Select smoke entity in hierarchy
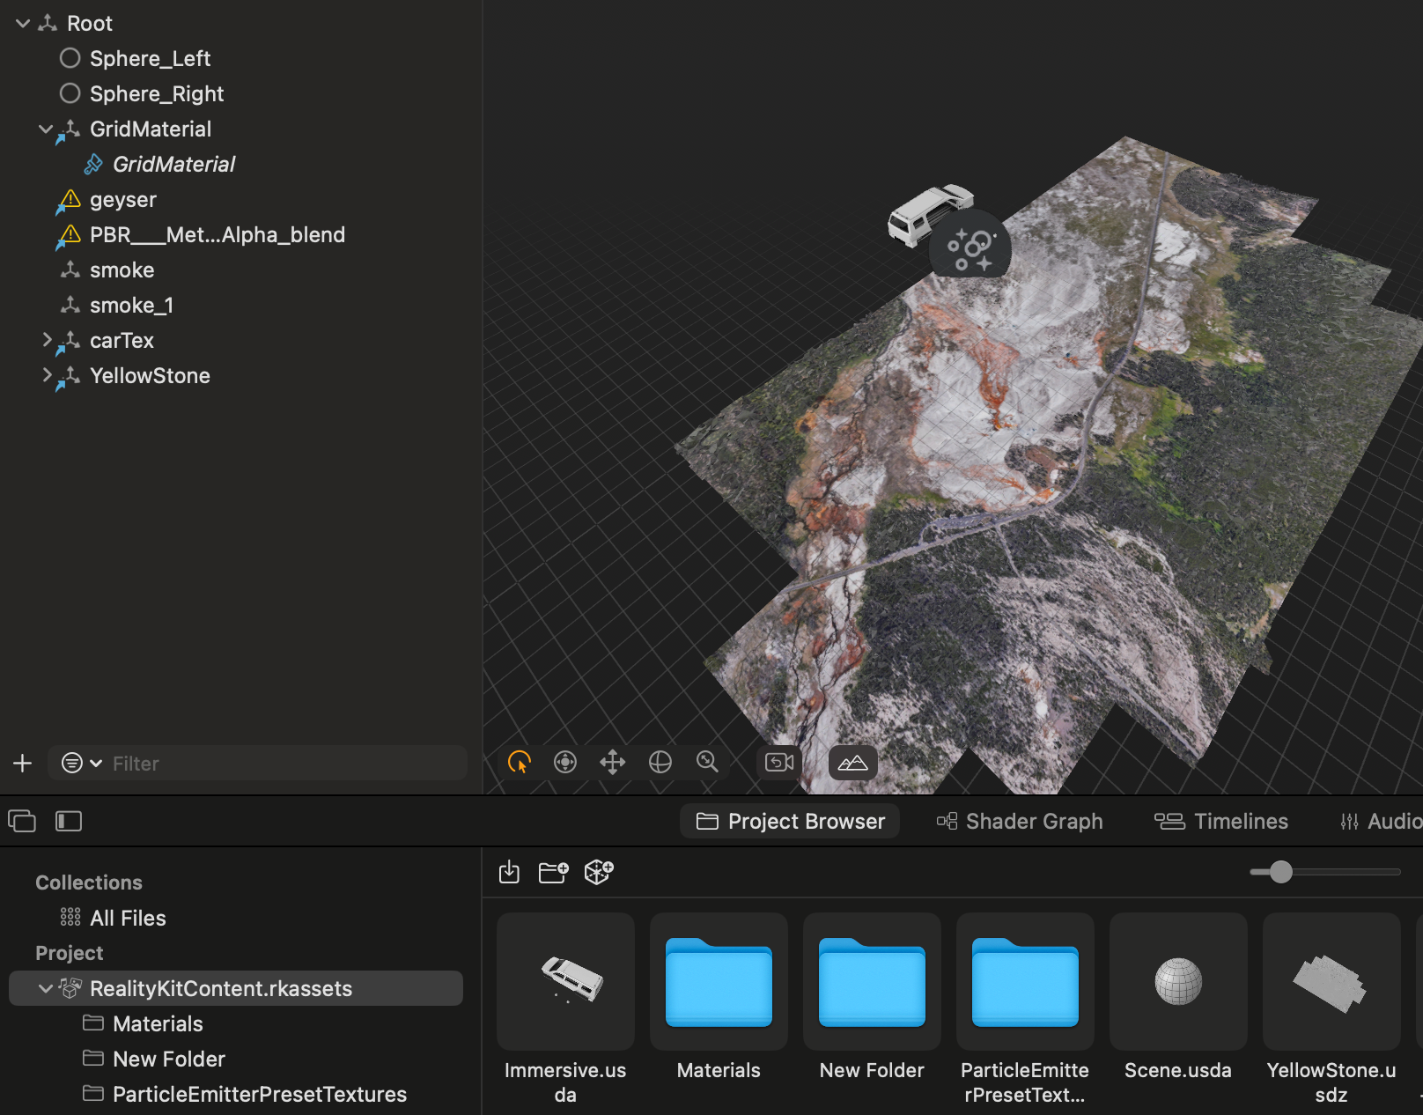This screenshot has width=1423, height=1115. coord(122,270)
